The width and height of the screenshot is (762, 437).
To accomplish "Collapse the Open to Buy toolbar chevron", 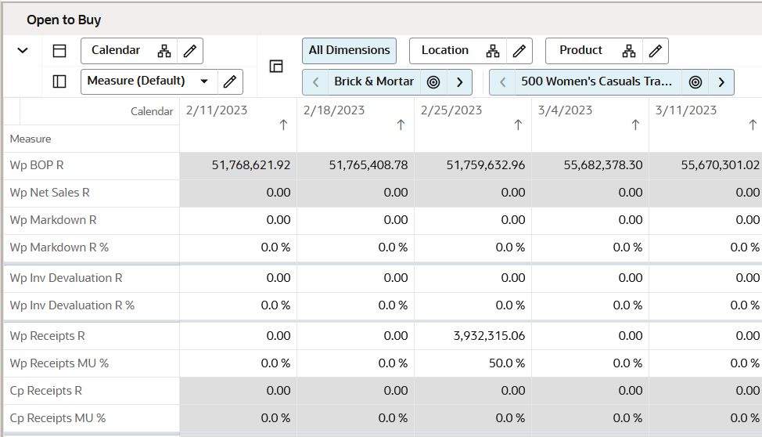I will pyautogui.click(x=23, y=51).
